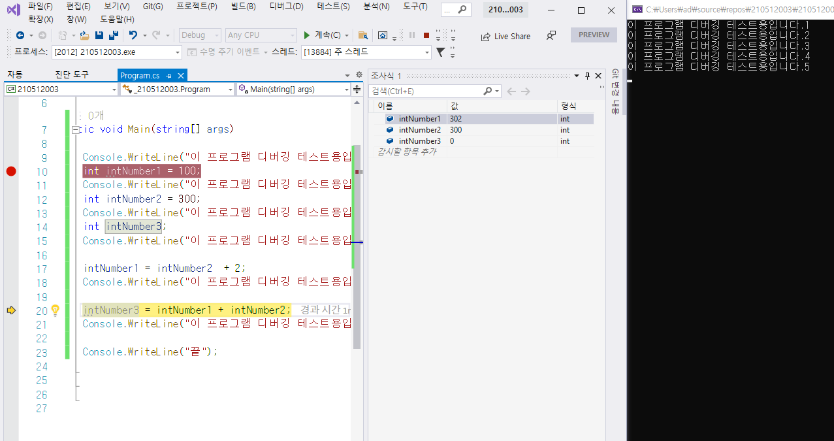Click the thread filter funnel icon
Image resolution: width=834 pixels, height=441 pixels.
coord(441,52)
